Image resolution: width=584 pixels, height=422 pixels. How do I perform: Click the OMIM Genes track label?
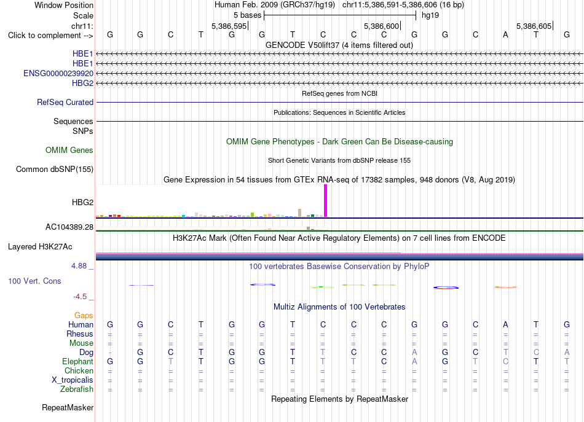coord(69,150)
